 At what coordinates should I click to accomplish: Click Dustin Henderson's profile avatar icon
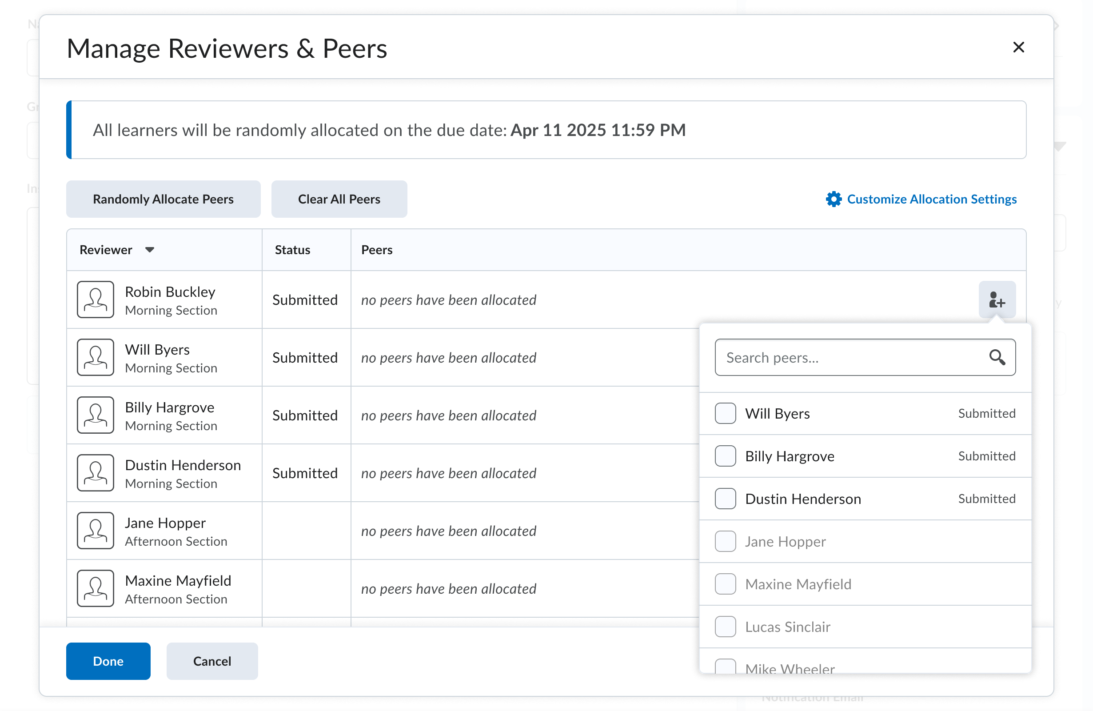pyautogui.click(x=95, y=473)
